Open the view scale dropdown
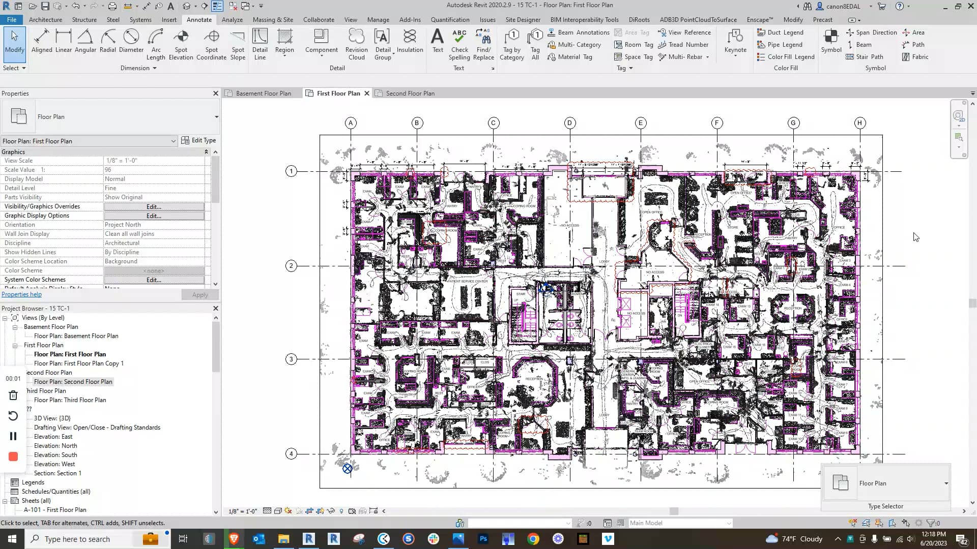The height and width of the screenshot is (549, 977). [x=243, y=511]
